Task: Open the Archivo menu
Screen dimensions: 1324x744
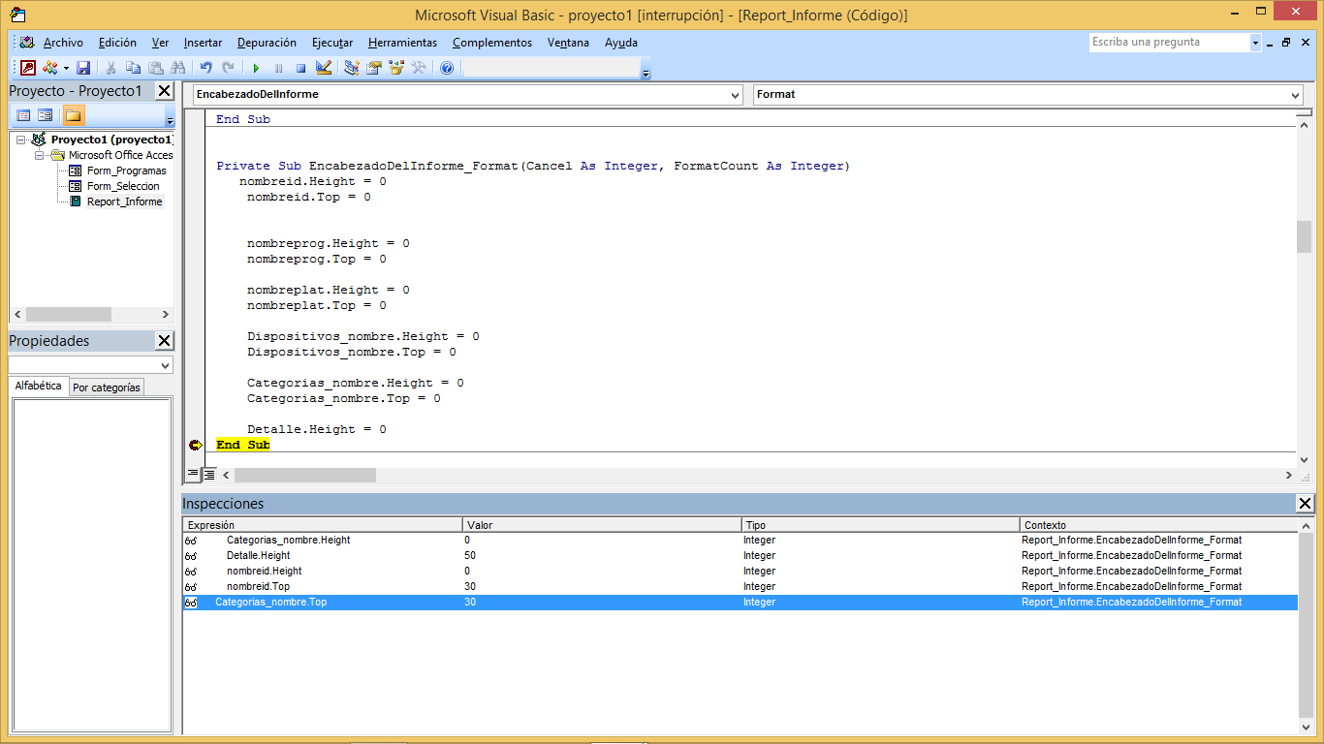Action: tap(63, 43)
